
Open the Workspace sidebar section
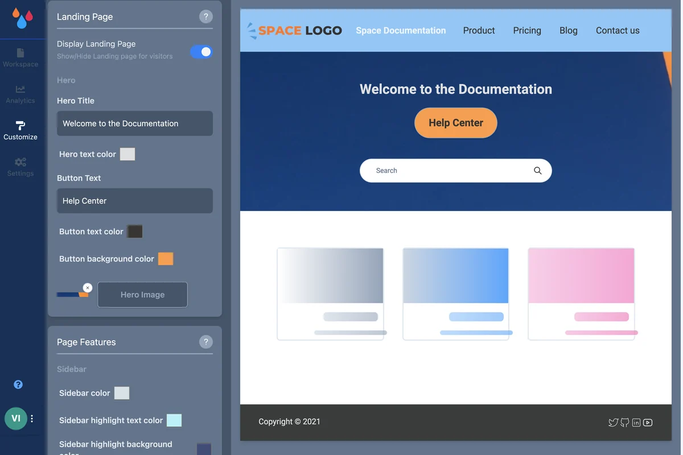pyautogui.click(x=20, y=58)
